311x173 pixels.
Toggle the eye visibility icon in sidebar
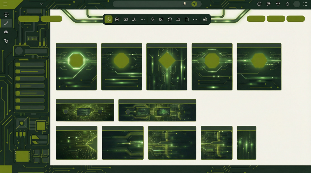click(6, 32)
